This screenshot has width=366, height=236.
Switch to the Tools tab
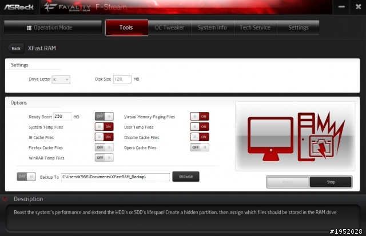pyautogui.click(x=127, y=27)
